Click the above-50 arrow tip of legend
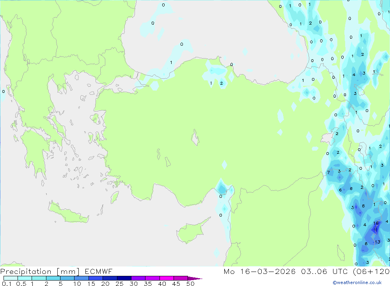 195,279
